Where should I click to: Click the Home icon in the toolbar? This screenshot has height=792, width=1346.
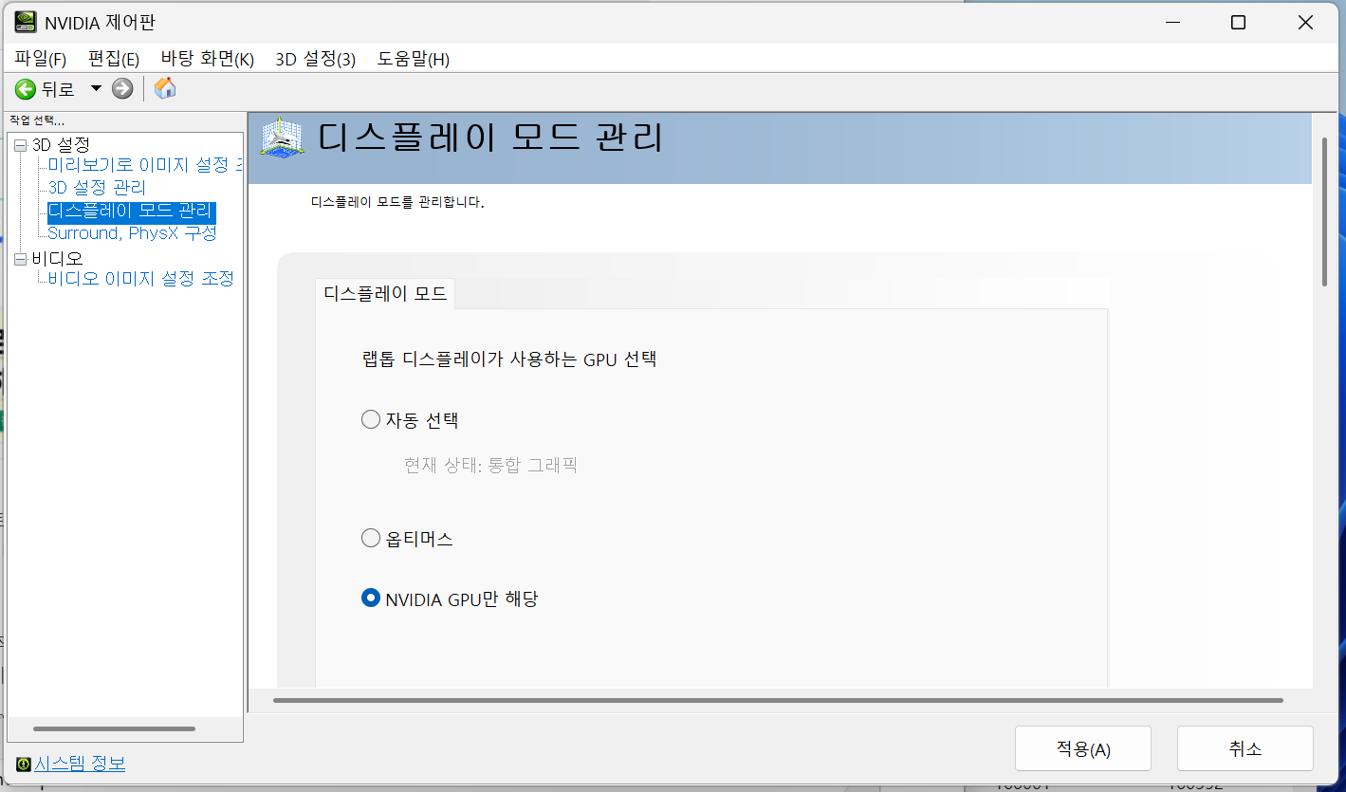pyautogui.click(x=164, y=88)
